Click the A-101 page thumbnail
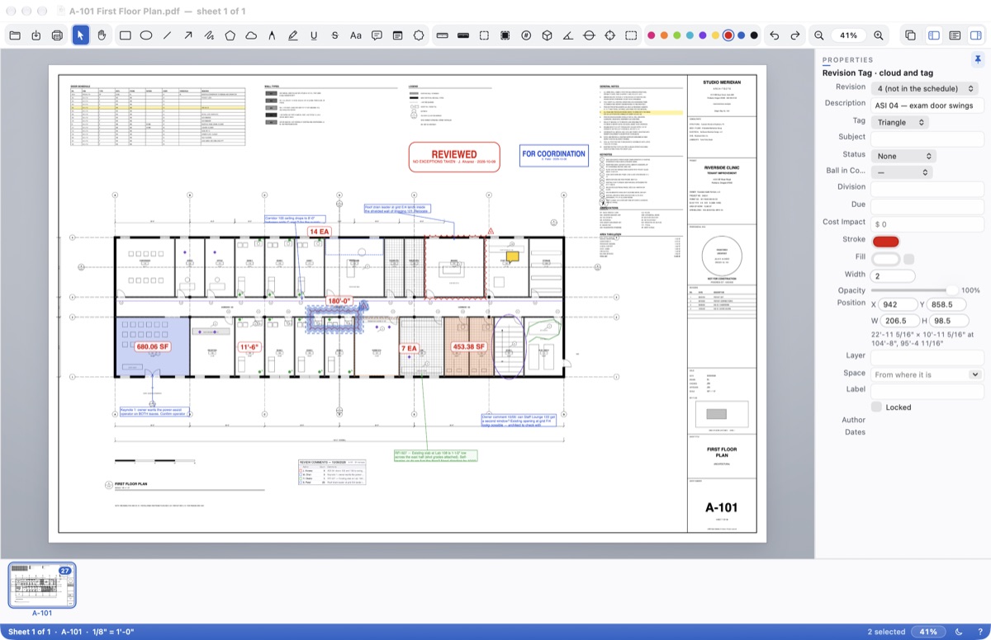This screenshot has height=640, width=991. 42,585
